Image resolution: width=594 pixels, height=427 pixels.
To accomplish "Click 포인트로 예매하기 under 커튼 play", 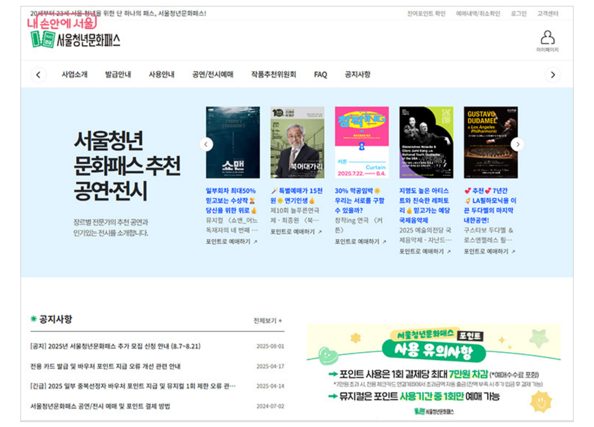I will tap(360, 242).
